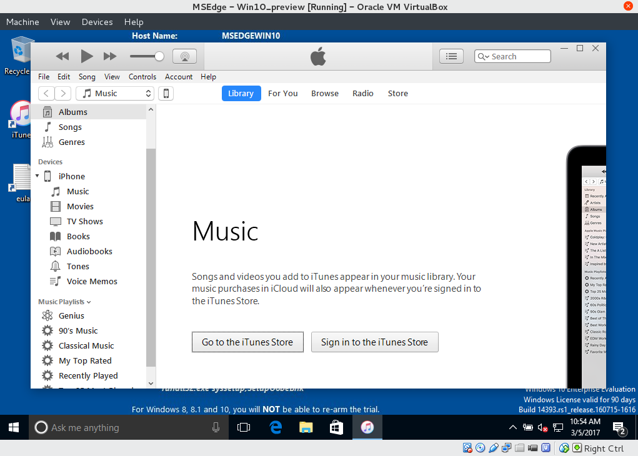Select the iPhone device in sidebar
This screenshot has width=638, height=456.
(x=89, y=176)
